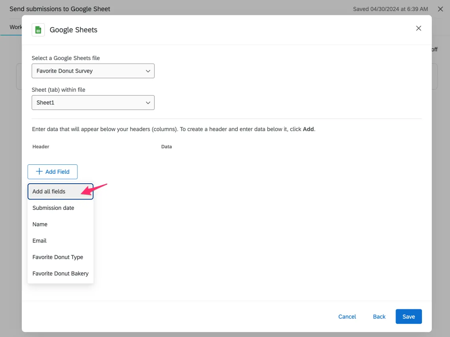This screenshot has width=450, height=337.
Task: Open the Sheet tab dropdown showing Sheet1
Action: pyautogui.click(x=93, y=103)
